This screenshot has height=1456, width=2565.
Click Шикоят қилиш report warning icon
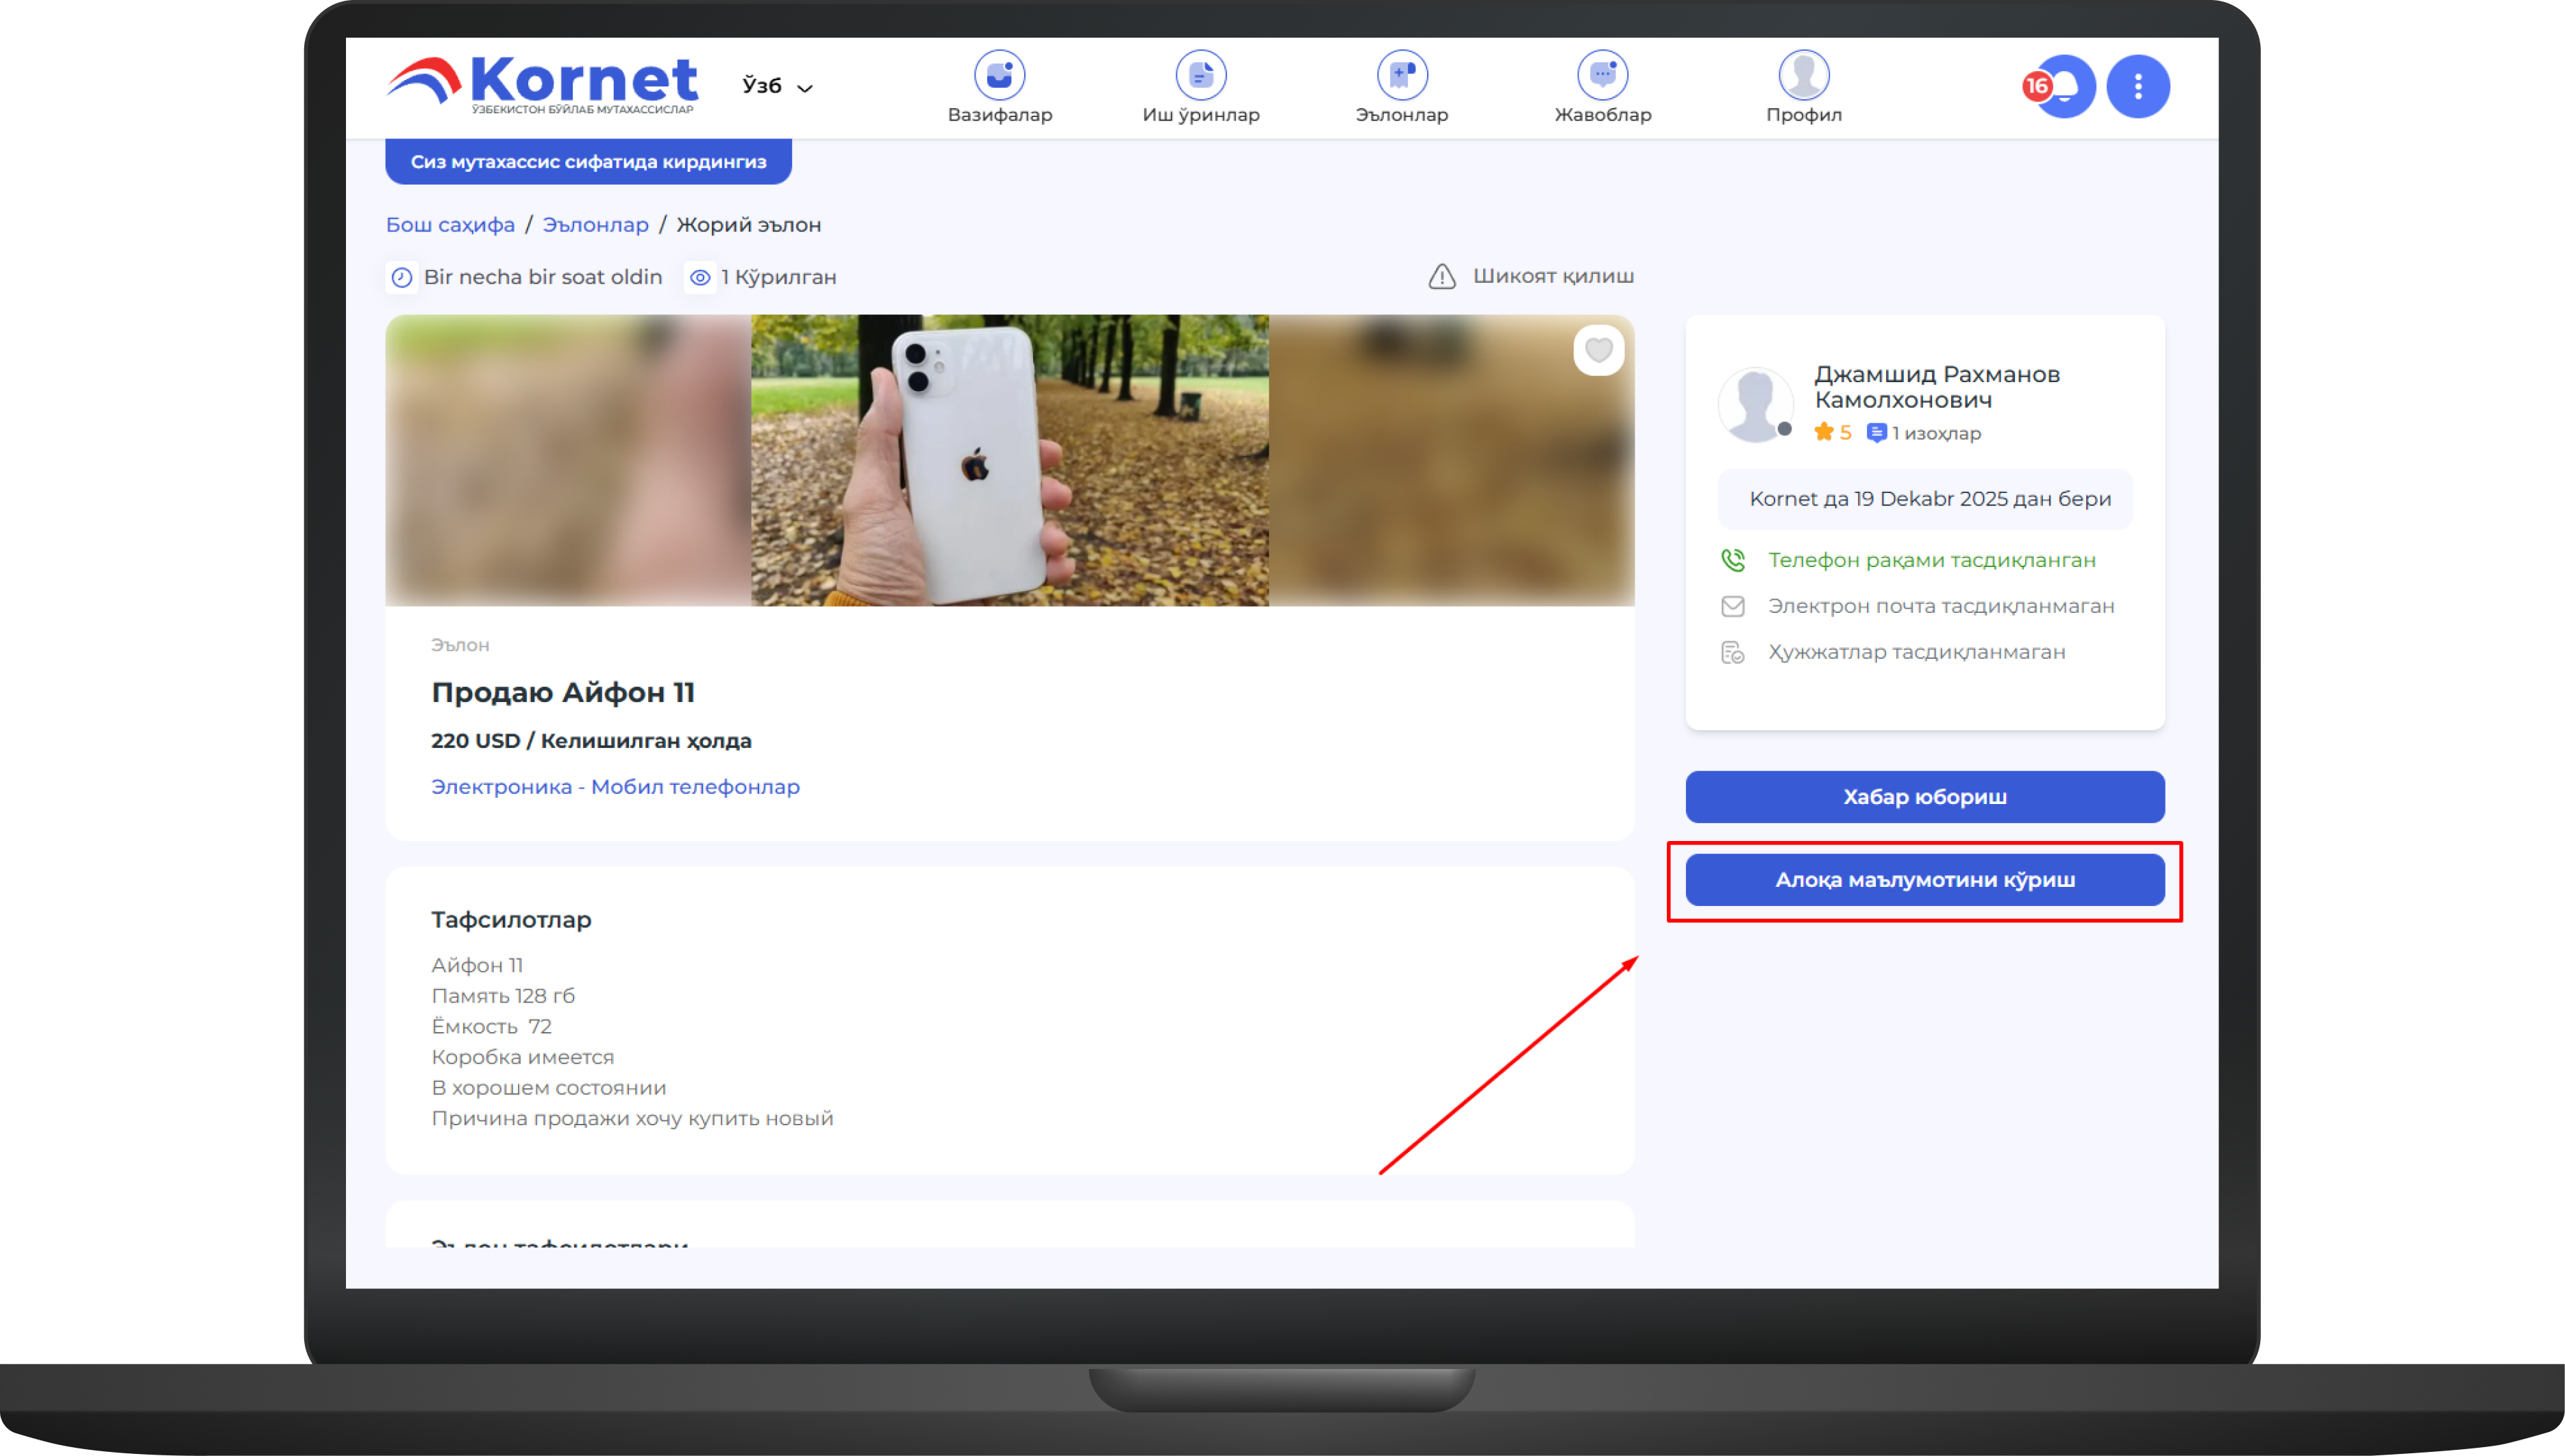[x=1441, y=277]
